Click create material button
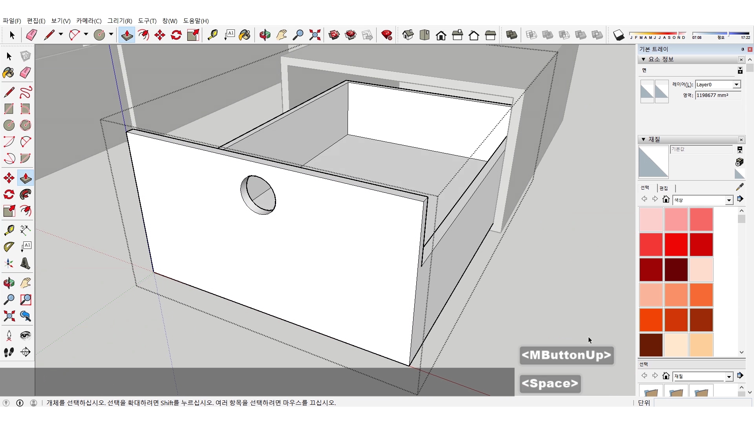The height and width of the screenshot is (424, 754). pos(739,162)
